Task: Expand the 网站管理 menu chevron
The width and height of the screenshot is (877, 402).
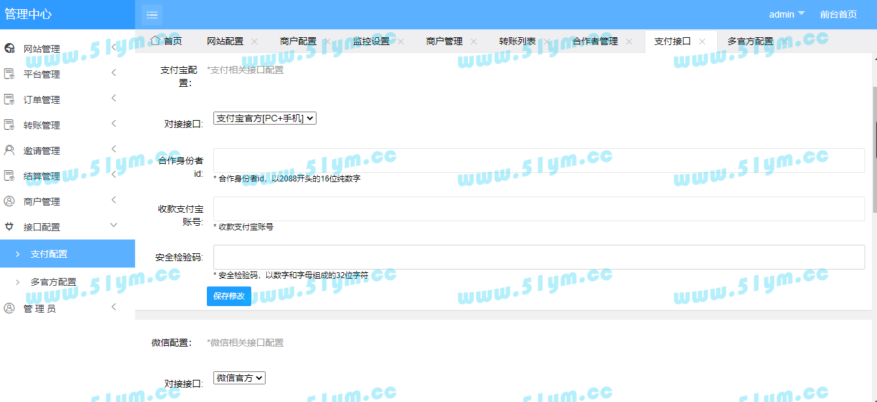Action: coord(114,47)
